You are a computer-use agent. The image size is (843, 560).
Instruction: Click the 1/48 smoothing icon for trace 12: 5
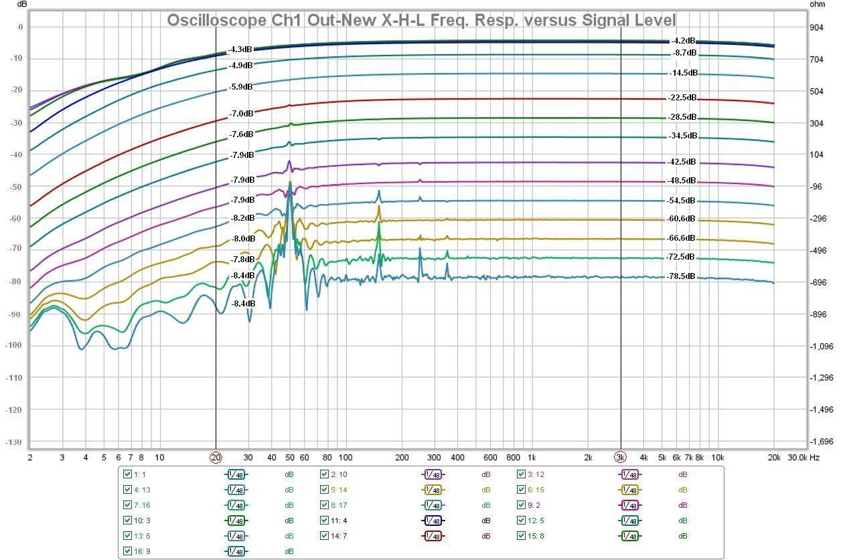click(x=629, y=521)
